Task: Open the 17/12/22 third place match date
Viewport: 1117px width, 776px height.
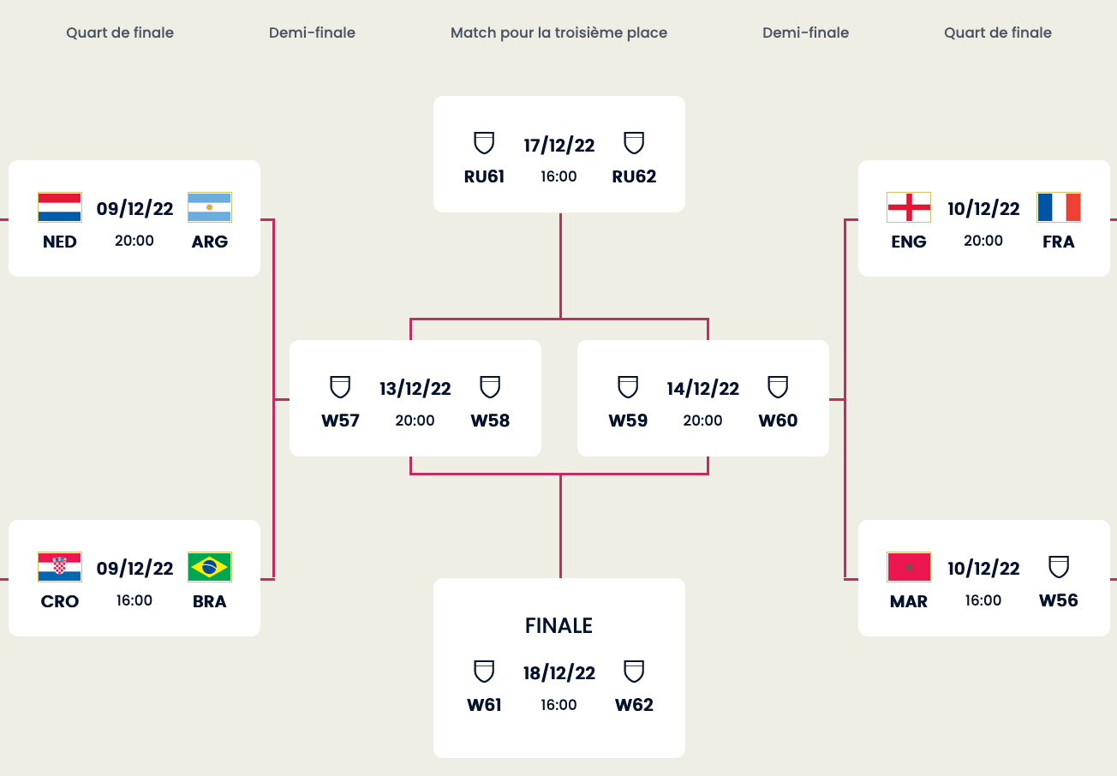Action: pyautogui.click(x=559, y=145)
